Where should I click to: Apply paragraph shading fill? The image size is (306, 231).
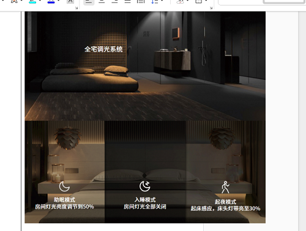[180, 2]
